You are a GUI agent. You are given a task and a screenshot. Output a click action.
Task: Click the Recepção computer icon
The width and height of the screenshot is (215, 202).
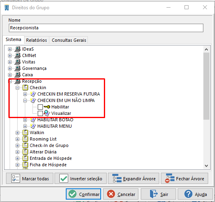point(18,81)
